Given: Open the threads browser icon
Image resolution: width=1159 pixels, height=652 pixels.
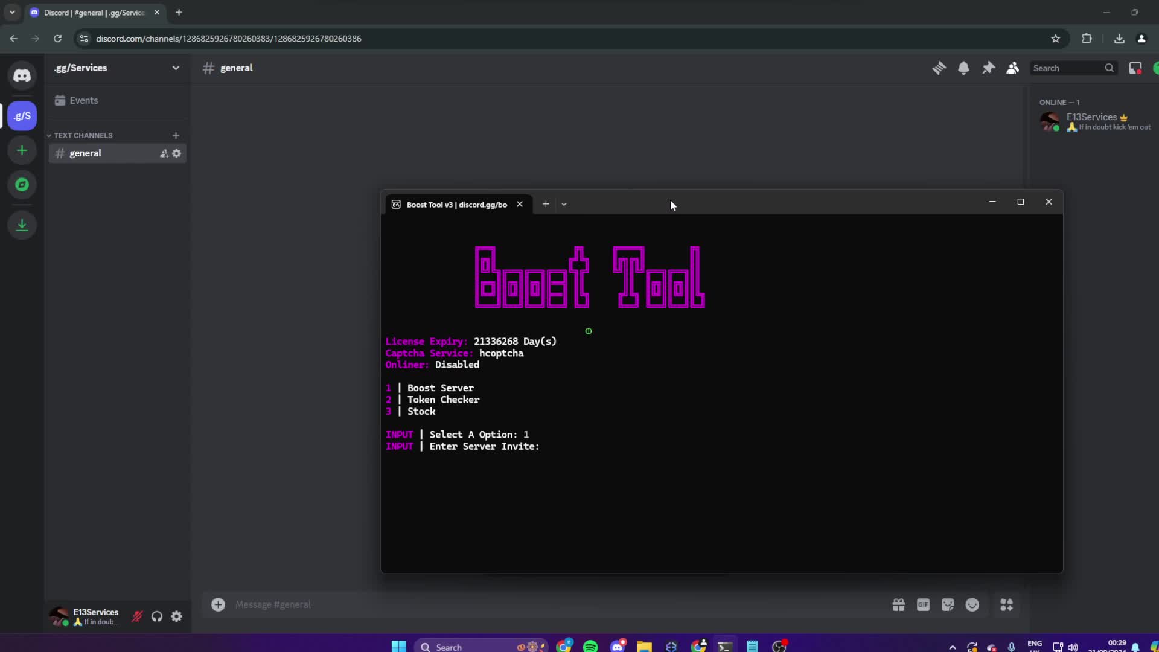Looking at the screenshot, I should [x=940, y=68].
